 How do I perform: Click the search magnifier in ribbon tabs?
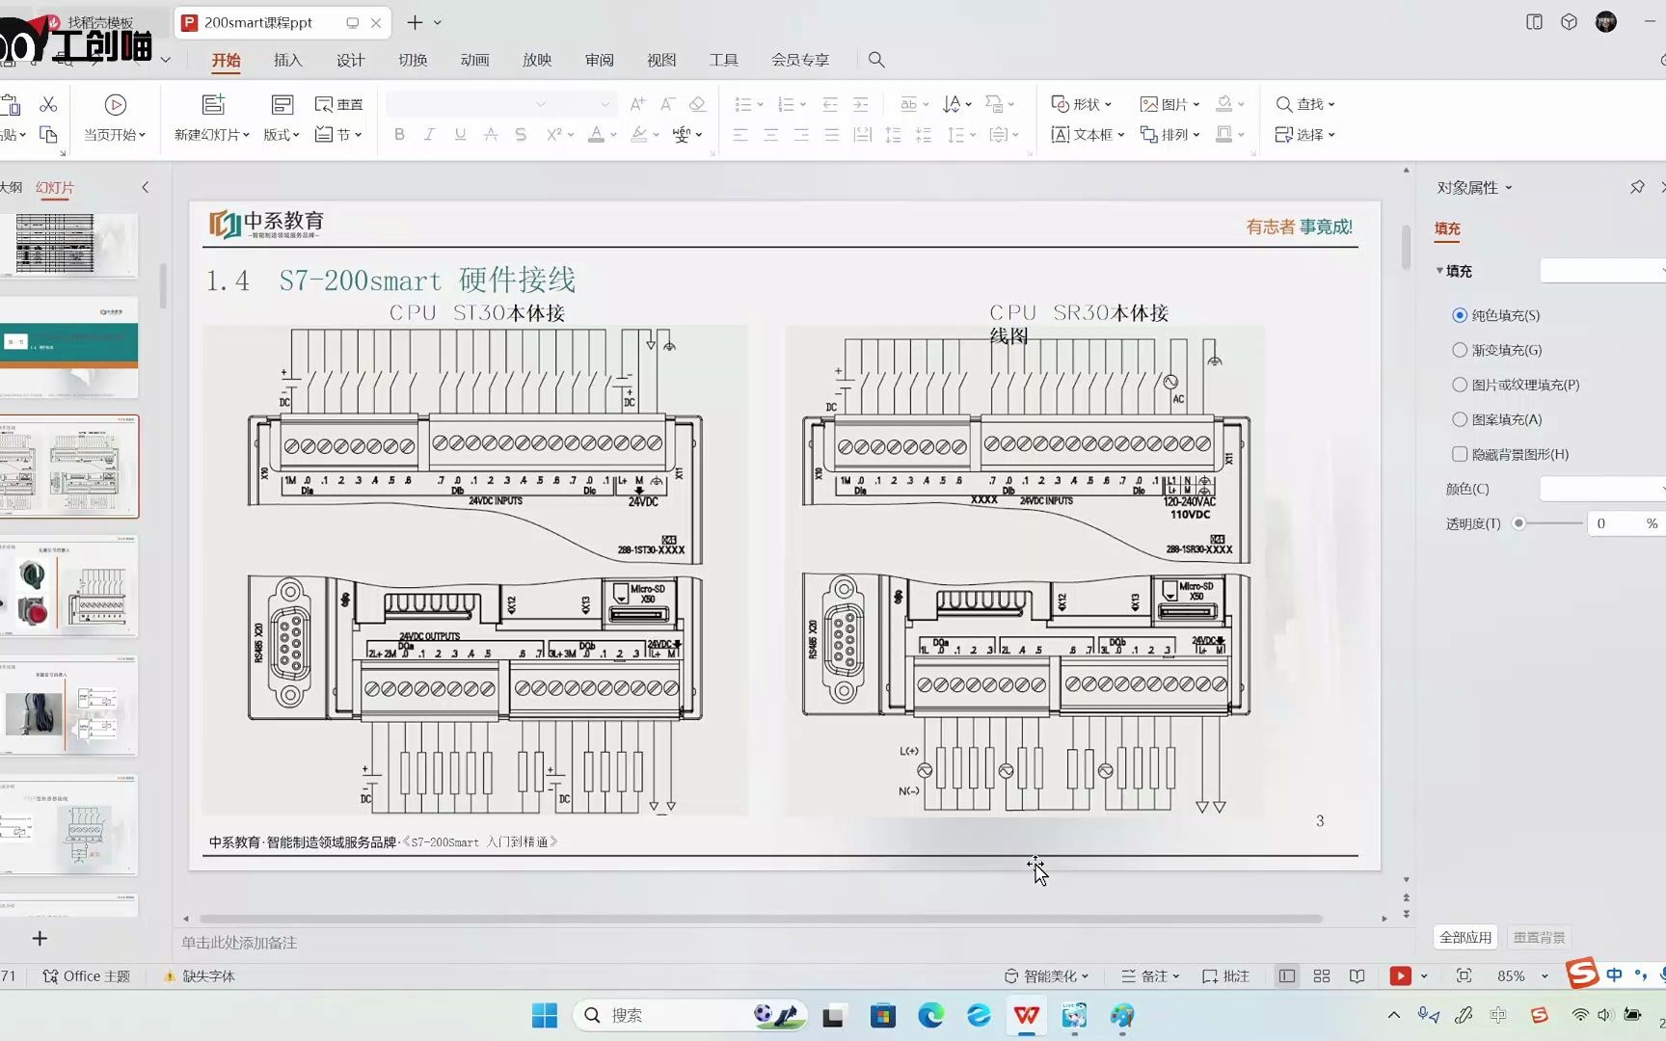click(x=876, y=60)
